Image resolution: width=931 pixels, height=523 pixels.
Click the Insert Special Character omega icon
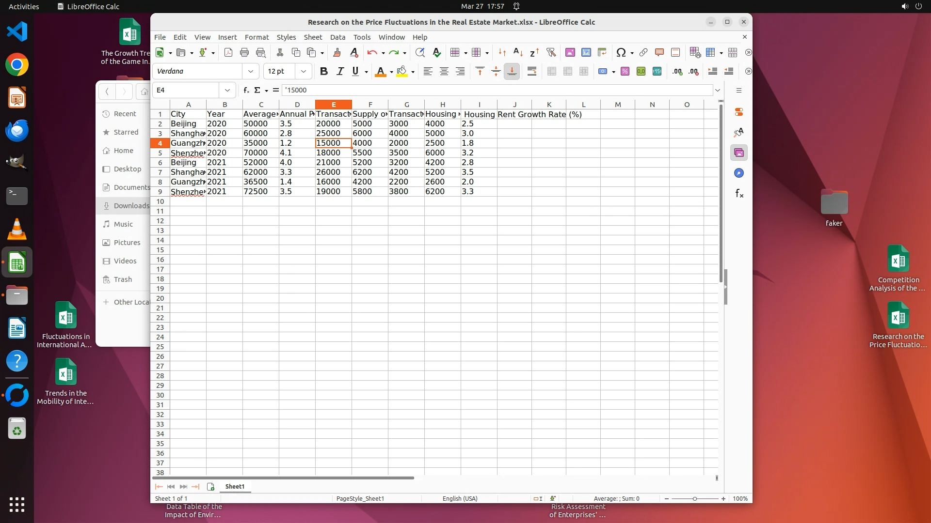tap(621, 52)
